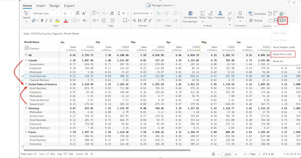Image resolution: width=301 pixels, height=158 pixels.
Task: Open the font size dropdown showing 12
Action: (x=67, y=13)
